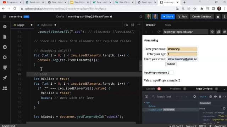
Task: Collapse the bottom DevTools panel chevron
Action: coord(225,89)
